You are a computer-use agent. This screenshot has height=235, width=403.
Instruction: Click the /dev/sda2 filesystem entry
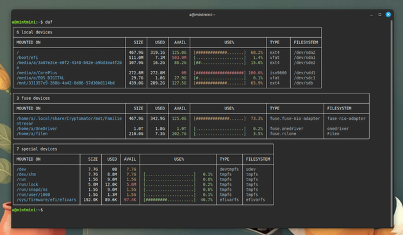pyautogui.click(x=304, y=53)
